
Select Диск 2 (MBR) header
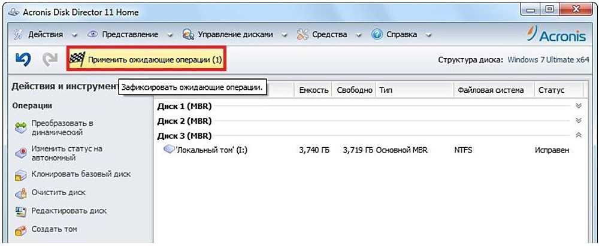[184, 121]
